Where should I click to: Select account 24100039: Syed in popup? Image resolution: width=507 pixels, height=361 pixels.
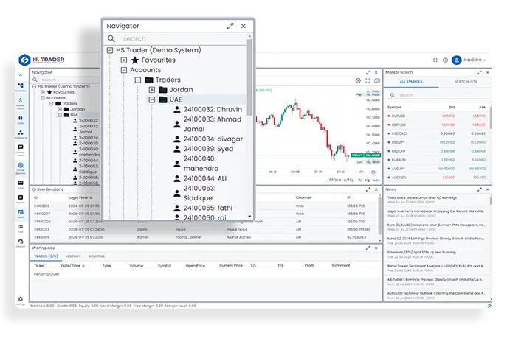[204, 149]
